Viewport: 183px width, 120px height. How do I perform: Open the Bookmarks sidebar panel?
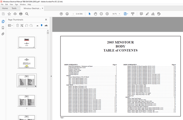(x=3, y=28)
